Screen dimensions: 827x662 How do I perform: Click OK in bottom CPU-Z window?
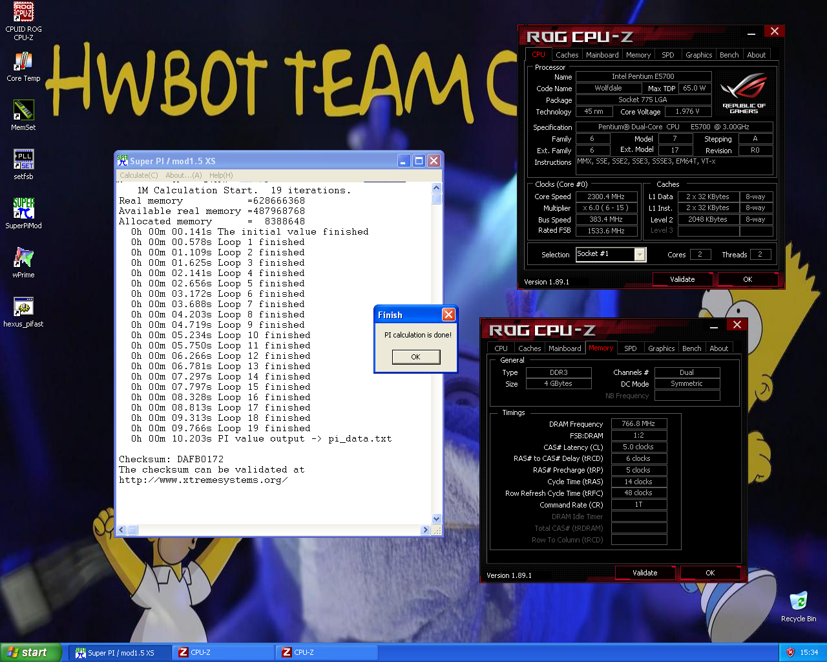(x=710, y=573)
